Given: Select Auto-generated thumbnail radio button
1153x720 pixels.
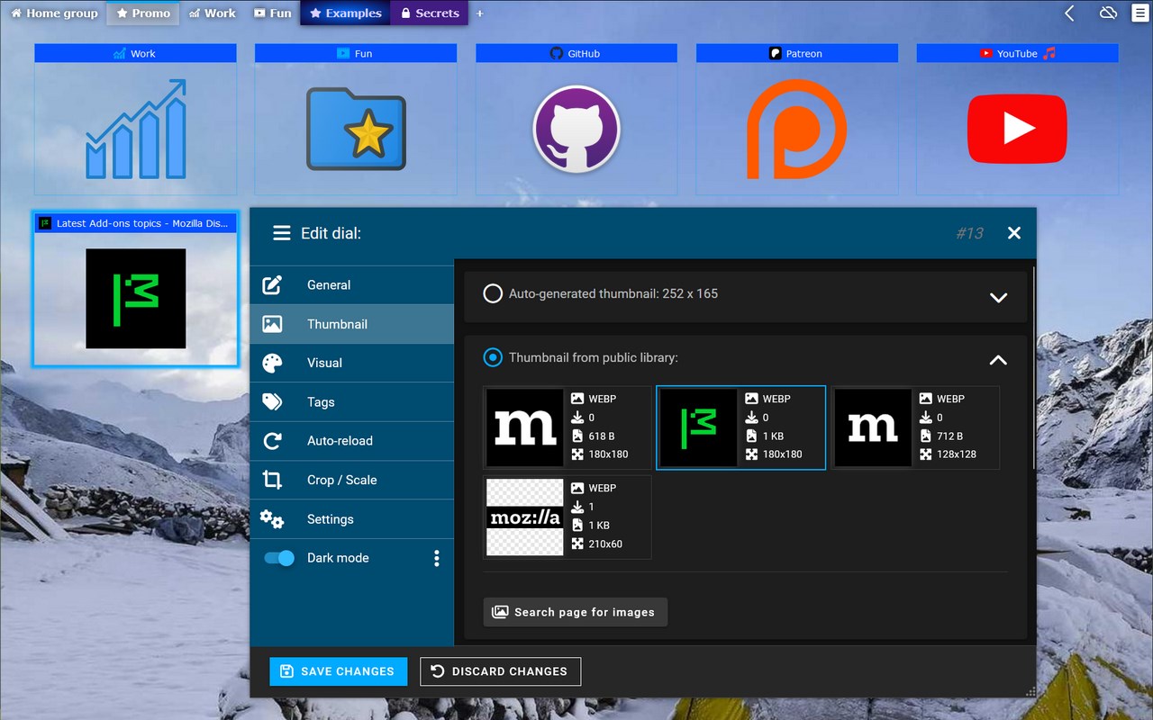Looking at the screenshot, I should 493,293.
